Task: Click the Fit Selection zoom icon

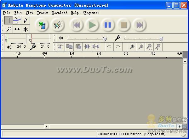Action: pyautogui.click(x=149, y=46)
